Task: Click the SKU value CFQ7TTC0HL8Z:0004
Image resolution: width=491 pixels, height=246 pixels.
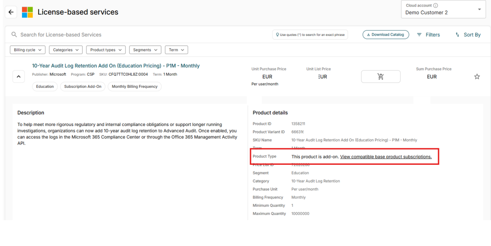Action: point(128,74)
